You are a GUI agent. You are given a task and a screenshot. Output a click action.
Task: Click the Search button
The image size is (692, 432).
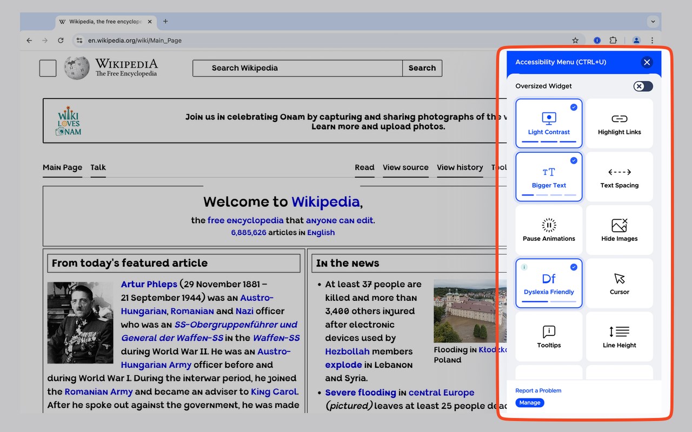(422, 68)
